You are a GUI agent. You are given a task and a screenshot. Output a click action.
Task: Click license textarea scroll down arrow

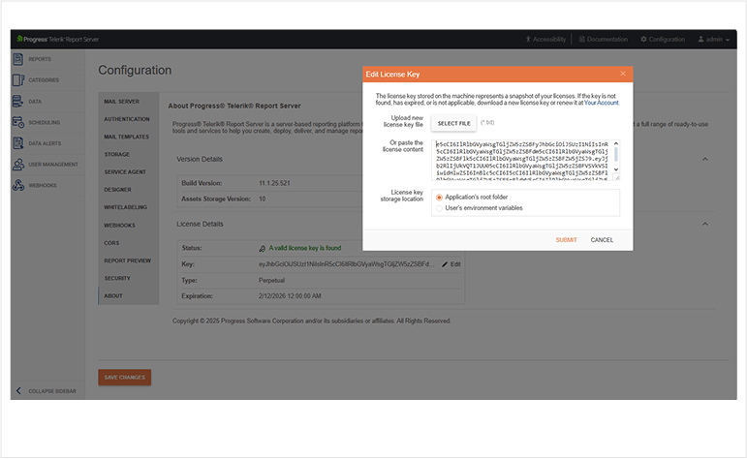[x=616, y=169]
